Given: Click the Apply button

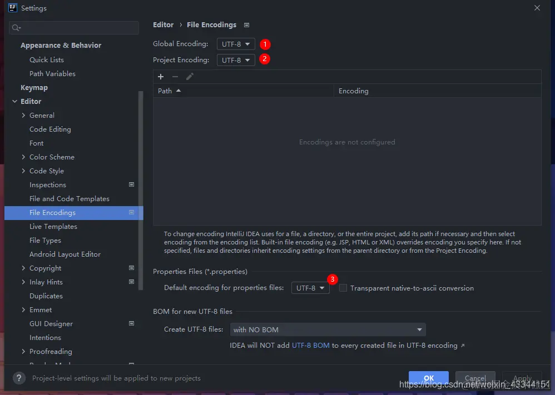Looking at the screenshot, I should tap(522, 378).
